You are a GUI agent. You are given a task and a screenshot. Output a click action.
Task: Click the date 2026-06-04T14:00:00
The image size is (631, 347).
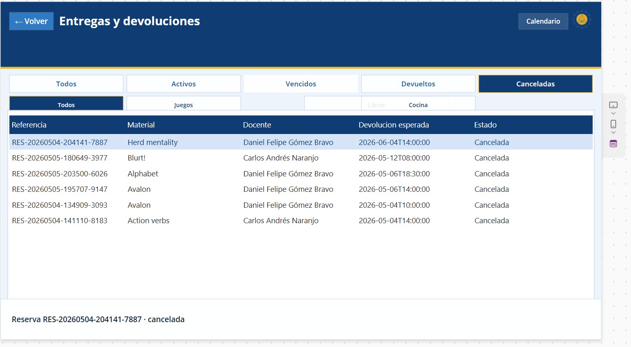tap(394, 143)
